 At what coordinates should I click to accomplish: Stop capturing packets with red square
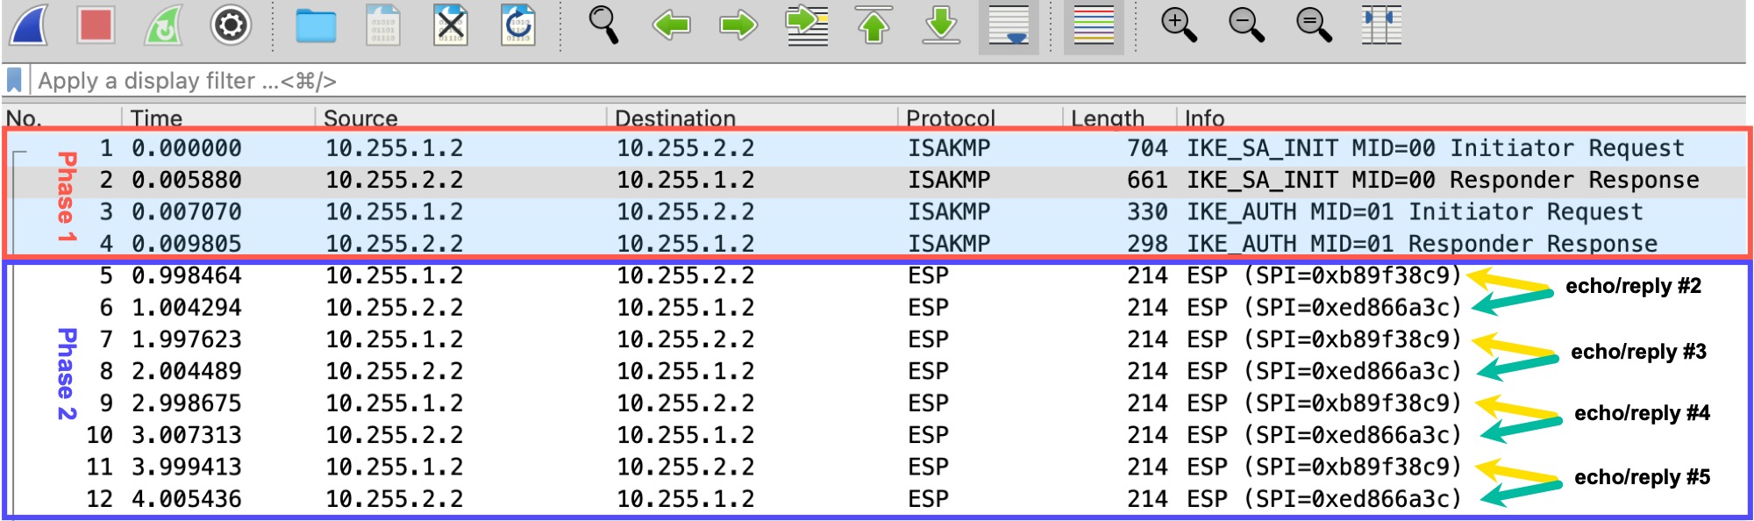(x=95, y=25)
